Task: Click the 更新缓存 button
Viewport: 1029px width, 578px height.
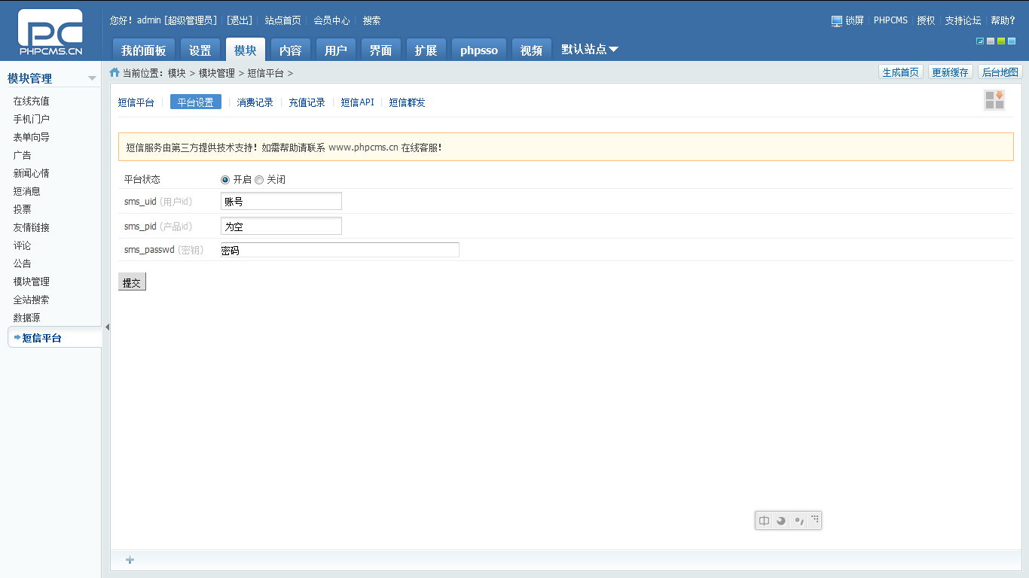Action: (951, 72)
